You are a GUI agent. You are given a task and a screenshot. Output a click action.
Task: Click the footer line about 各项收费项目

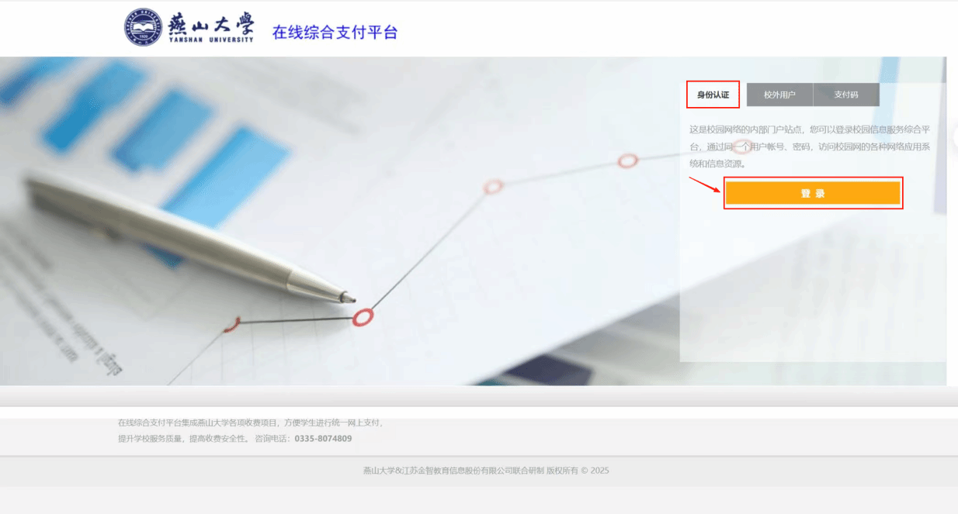click(251, 423)
